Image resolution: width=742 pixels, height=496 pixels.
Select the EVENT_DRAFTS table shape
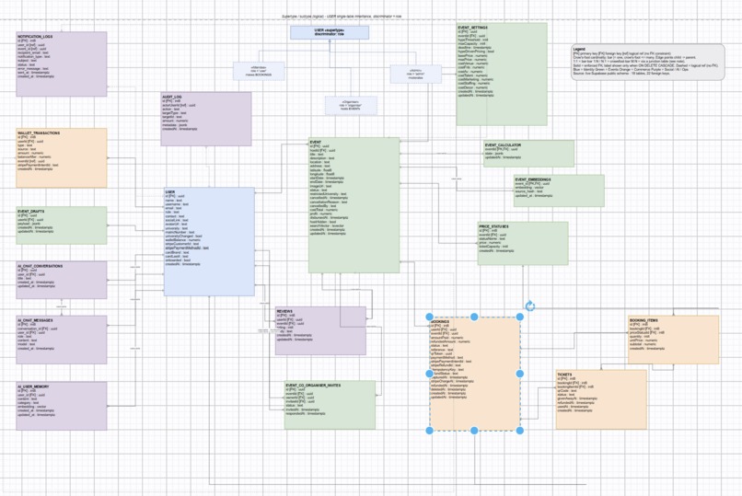click(62, 225)
